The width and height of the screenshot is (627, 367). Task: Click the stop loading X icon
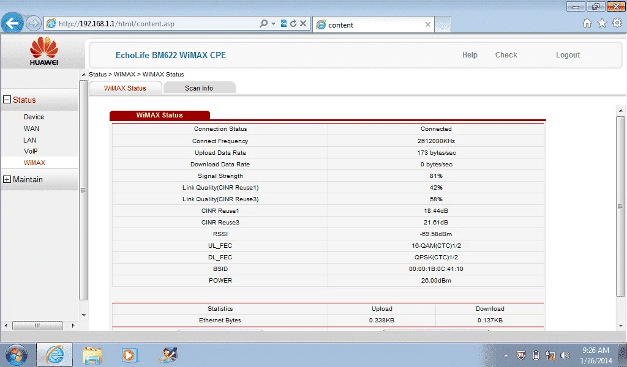303,24
